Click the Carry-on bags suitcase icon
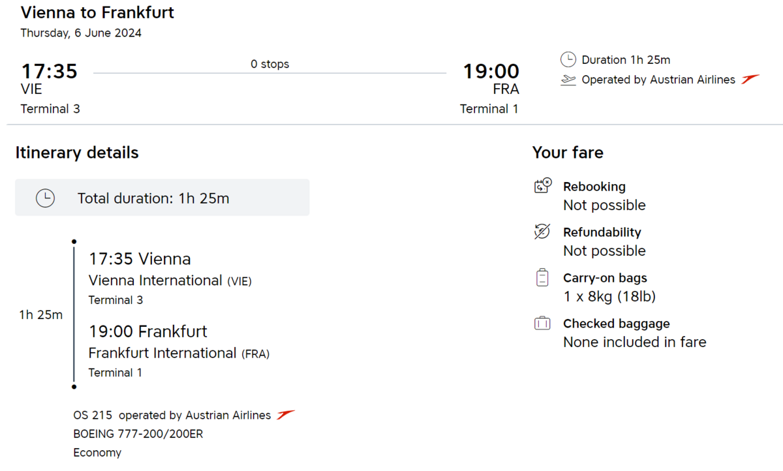Screen dimensions: 783x471 tap(542, 278)
